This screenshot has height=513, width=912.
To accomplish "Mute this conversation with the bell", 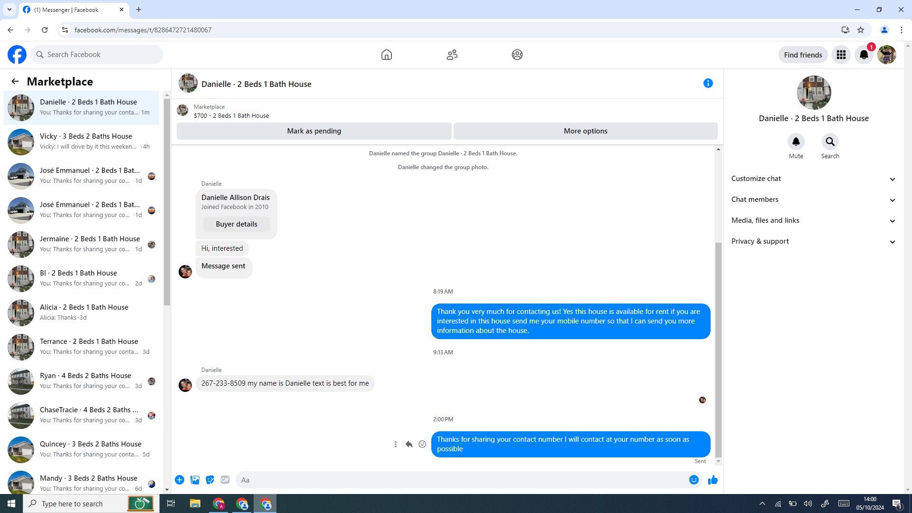I will [796, 142].
